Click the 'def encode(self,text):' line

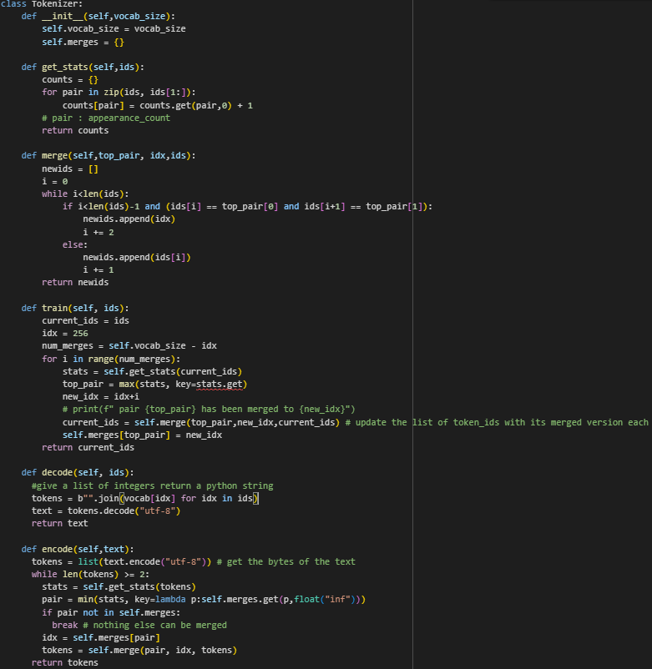78,549
